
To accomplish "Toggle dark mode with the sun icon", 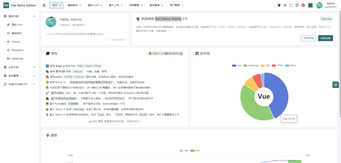I will tap(285, 5).
